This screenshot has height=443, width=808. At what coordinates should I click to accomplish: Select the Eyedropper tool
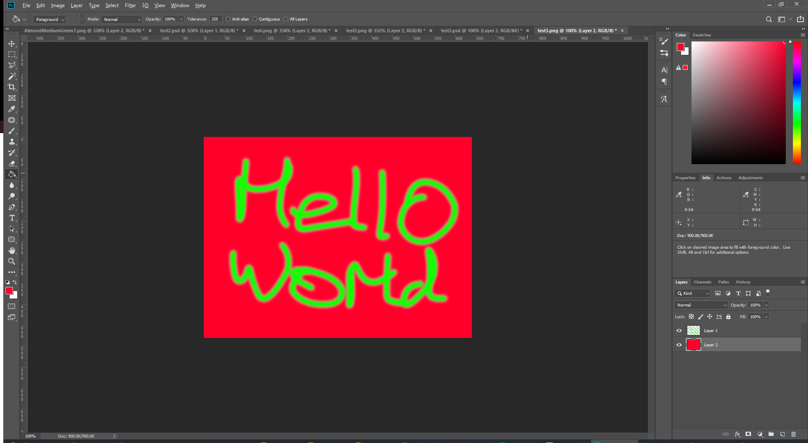click(12, 109)
